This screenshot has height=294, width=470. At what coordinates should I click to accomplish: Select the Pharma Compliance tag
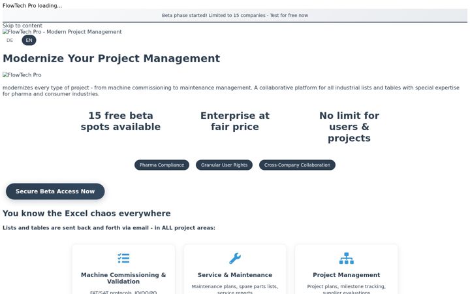[162, 165]
